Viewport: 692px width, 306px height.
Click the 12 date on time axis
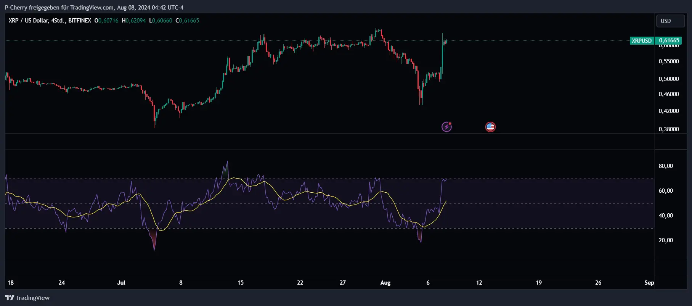click(479, 283)
